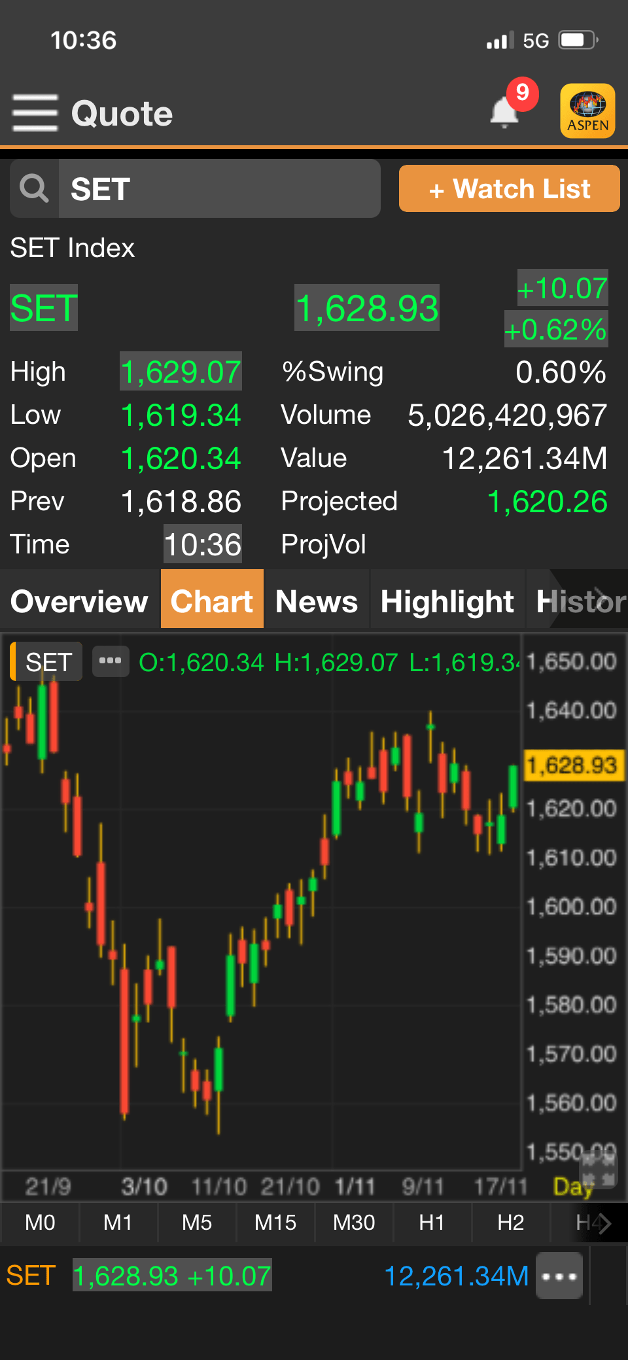This screenshot has height=1360, width=628.
Task: Tap the 1,600.00 price axis label
Action: click(x=572, y=907)
